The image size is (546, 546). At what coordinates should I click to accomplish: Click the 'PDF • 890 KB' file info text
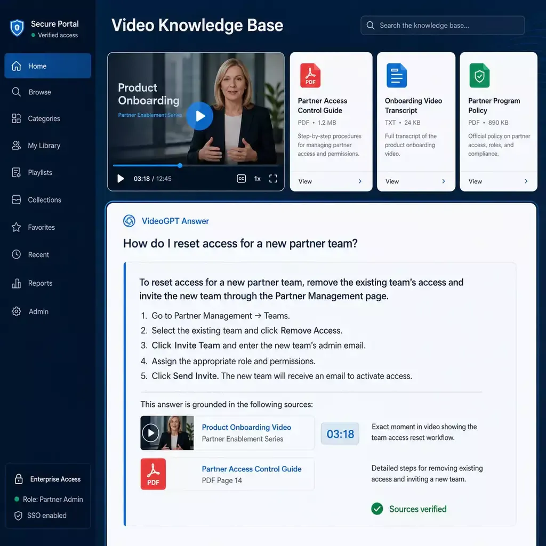pyautogui.click(x=488, y=123)
